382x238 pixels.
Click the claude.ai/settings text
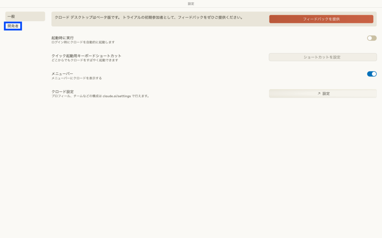117,96
